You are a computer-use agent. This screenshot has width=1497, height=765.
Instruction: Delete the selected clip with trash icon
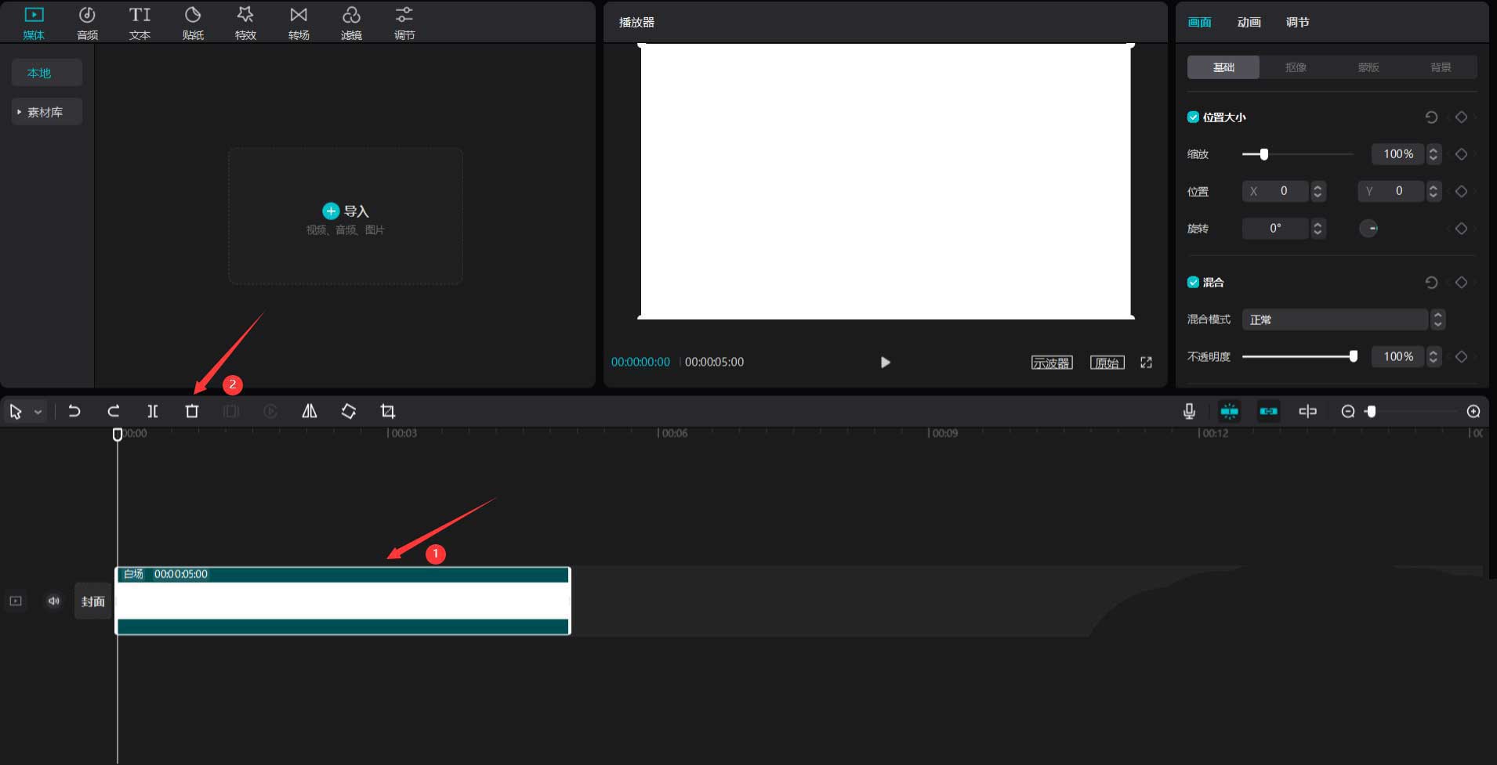pos(192,411)
